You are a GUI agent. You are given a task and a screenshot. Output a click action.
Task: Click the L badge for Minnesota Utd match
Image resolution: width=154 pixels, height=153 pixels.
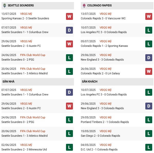click(x=69, y=147)
